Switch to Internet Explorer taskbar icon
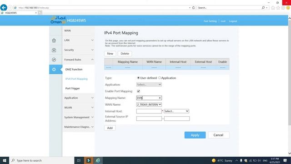Screen dimensions: 291x164 pyautogui.click(x=98, y=160)
